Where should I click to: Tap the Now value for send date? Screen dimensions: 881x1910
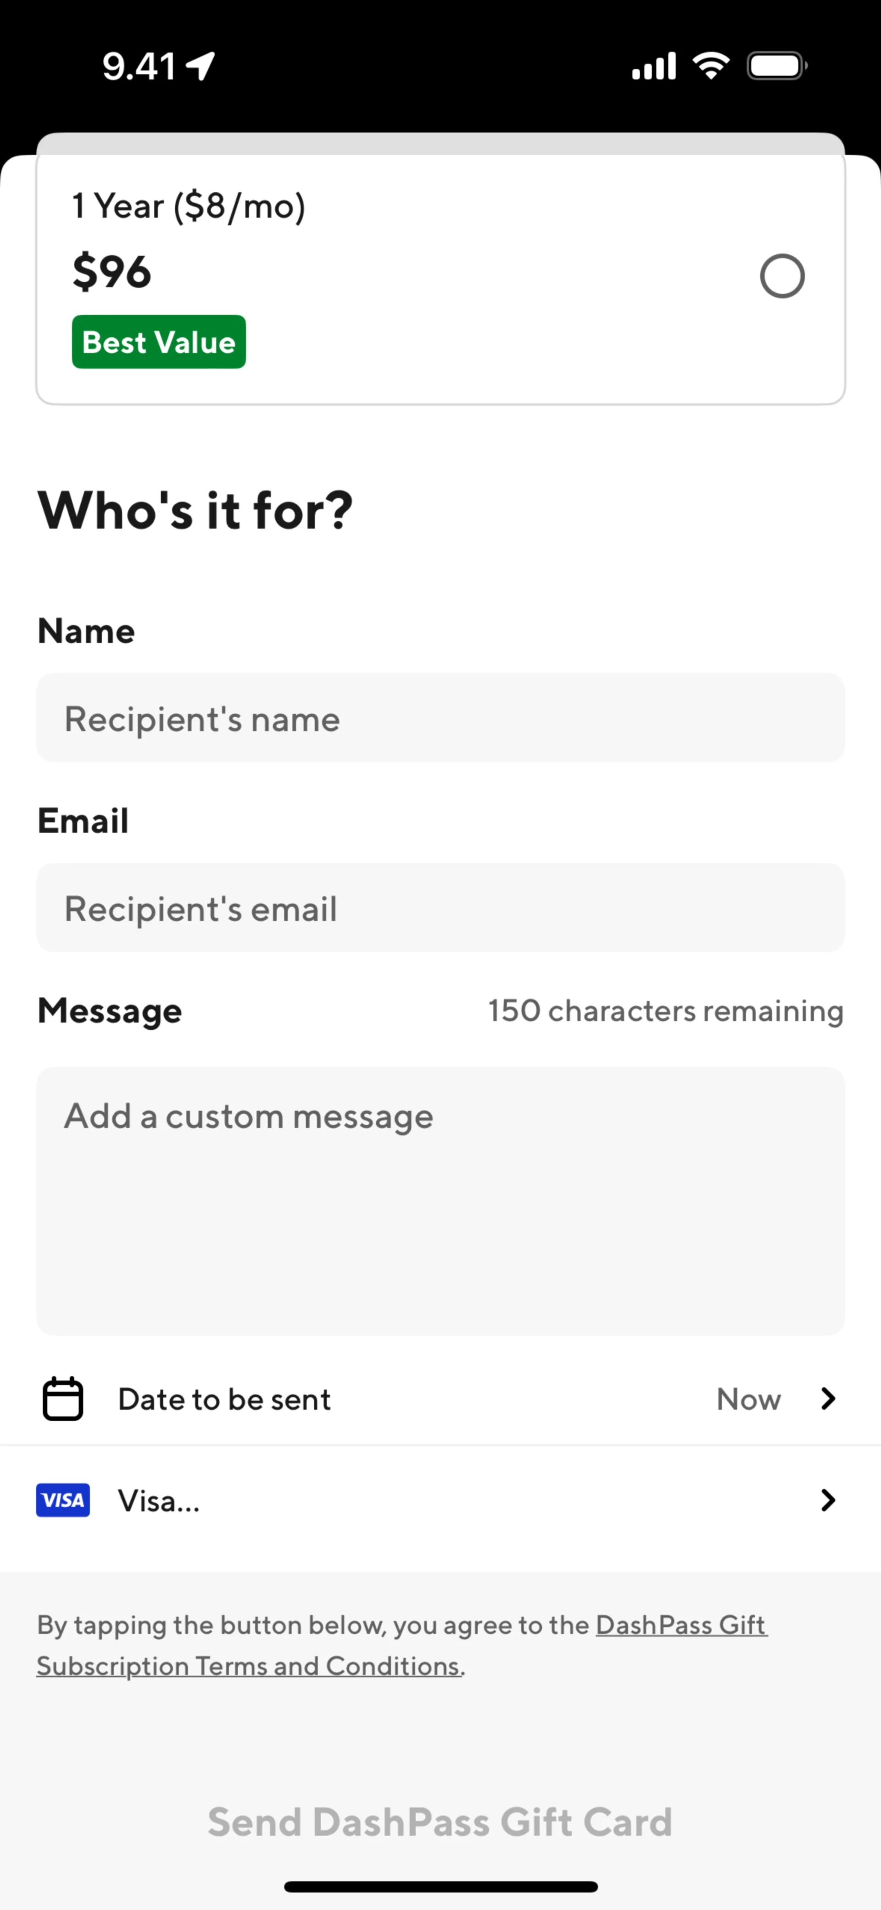(748, 1399)
